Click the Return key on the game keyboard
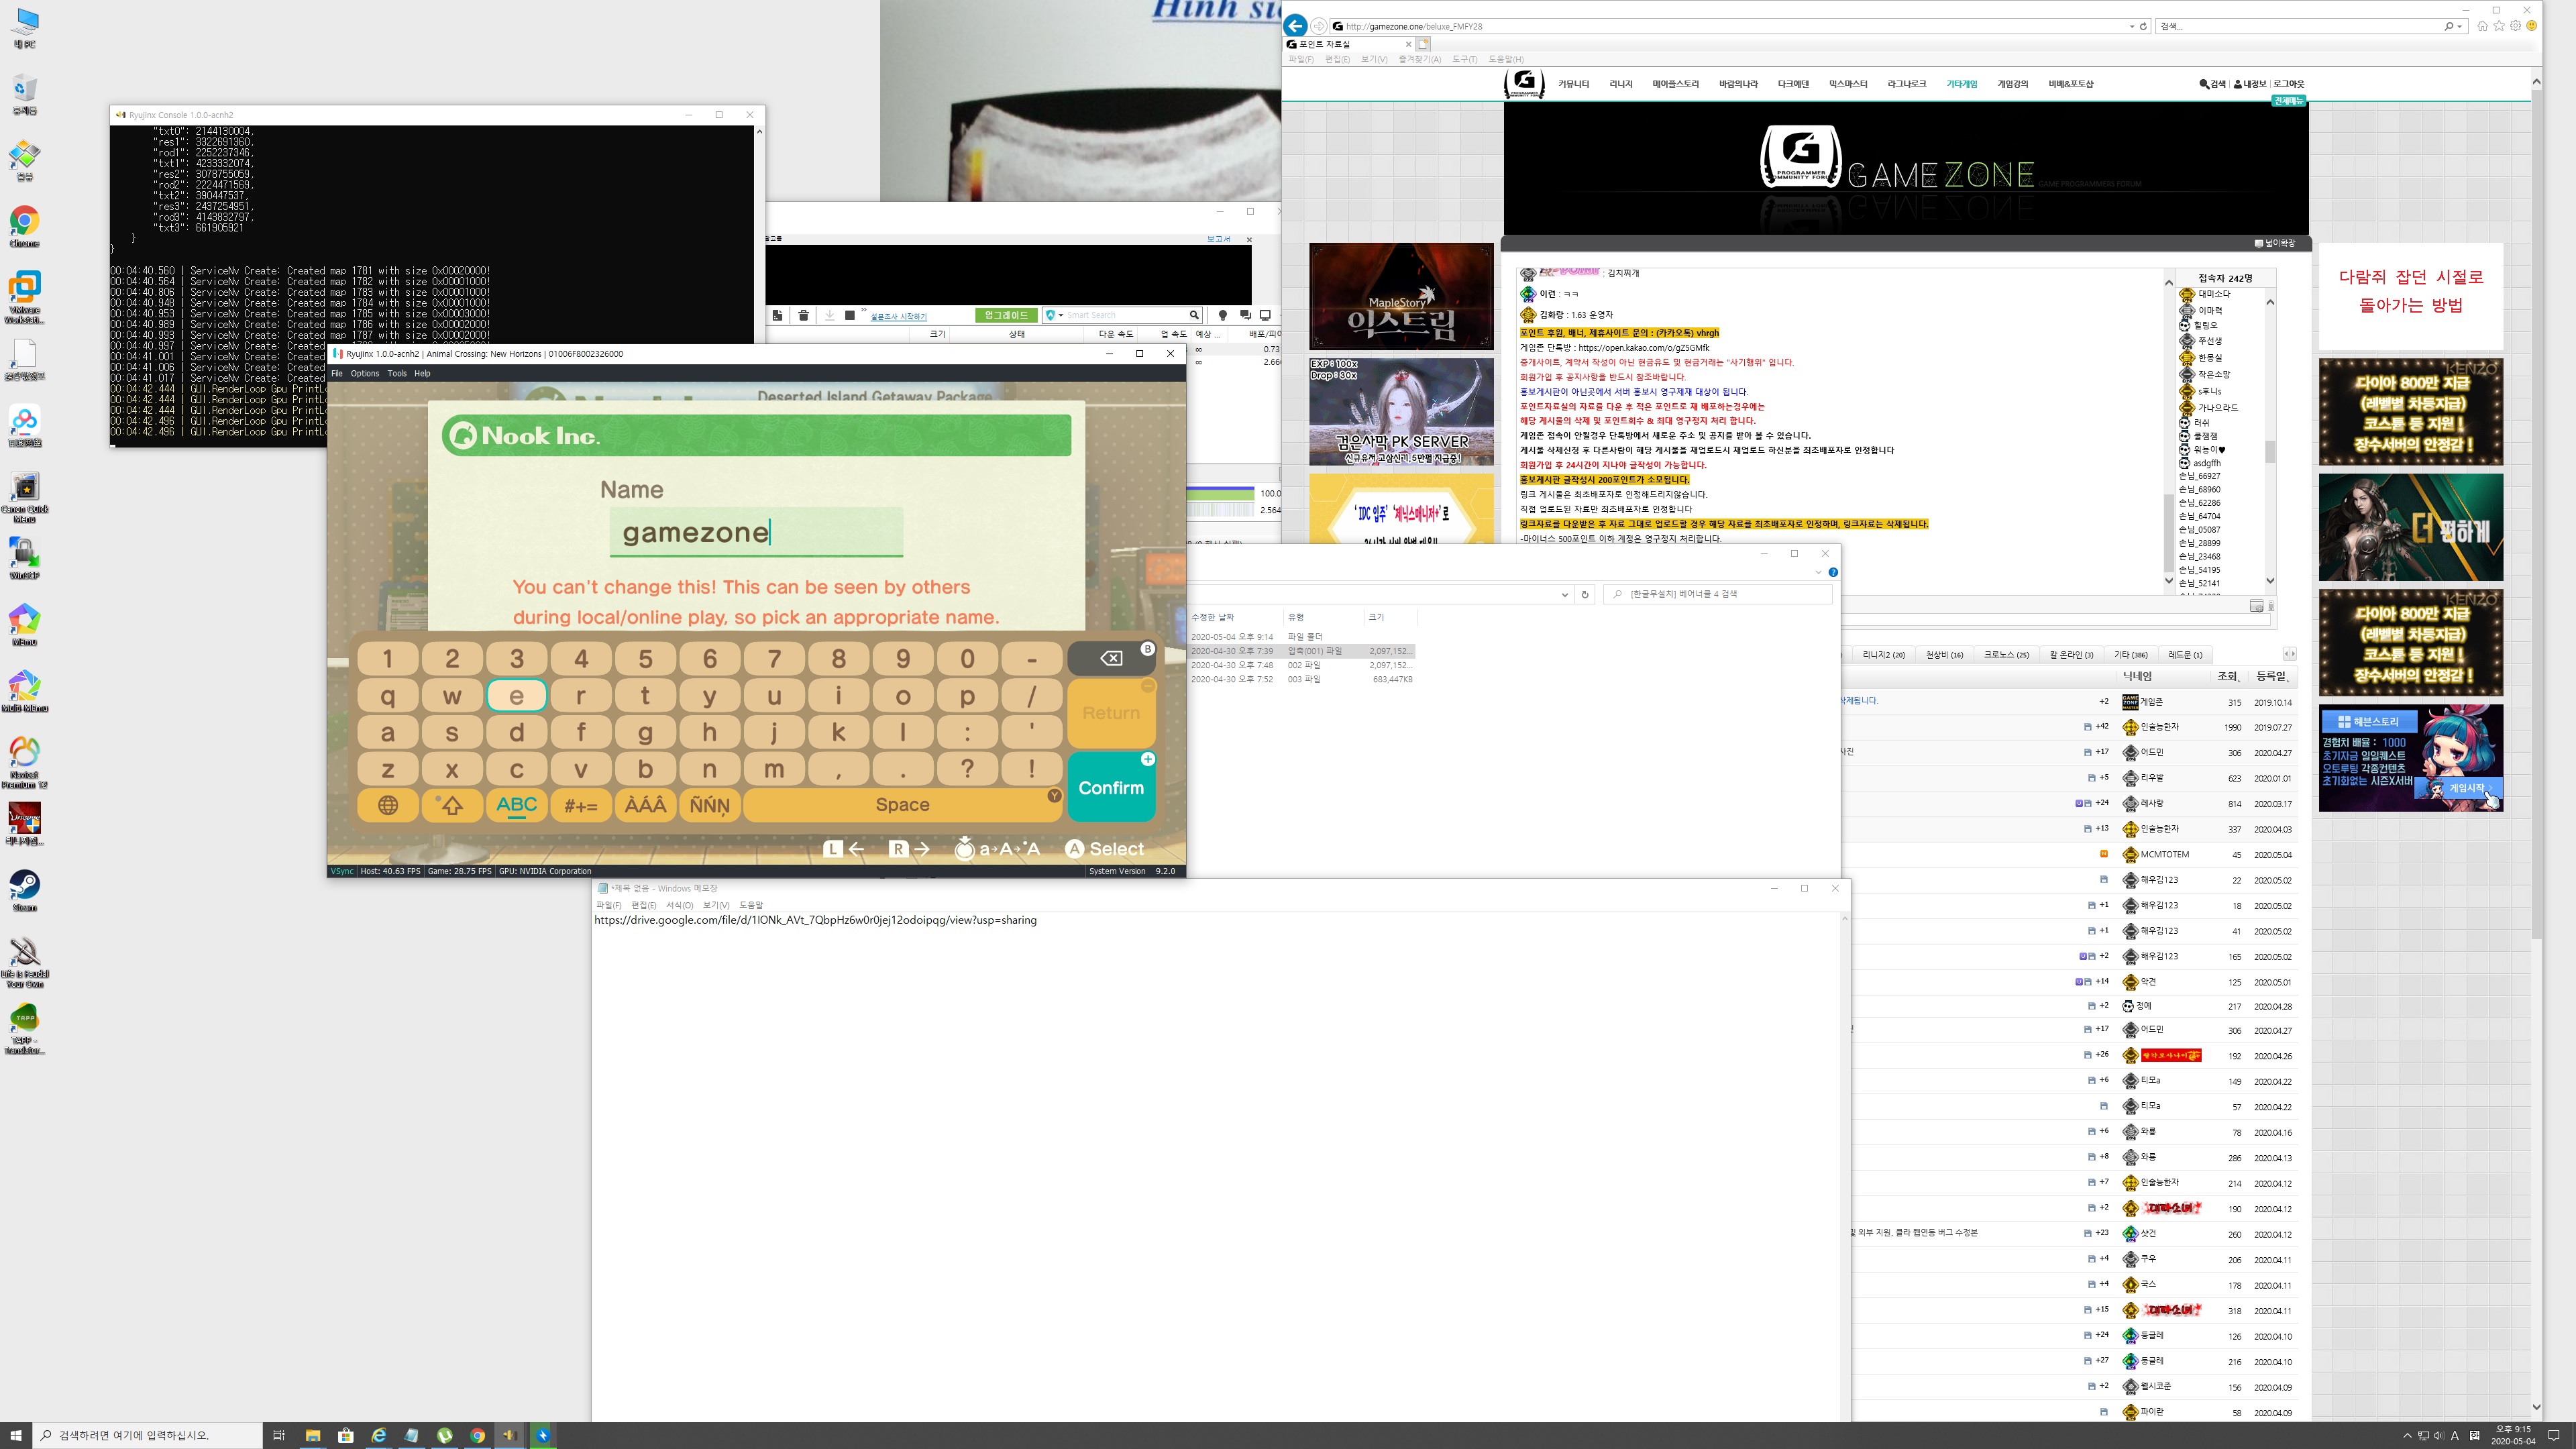2576x1449 pixels. (1111, 713)
